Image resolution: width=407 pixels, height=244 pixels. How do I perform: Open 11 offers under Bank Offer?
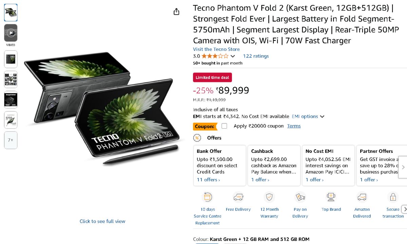pyautogui.click(x=208, y=180)
